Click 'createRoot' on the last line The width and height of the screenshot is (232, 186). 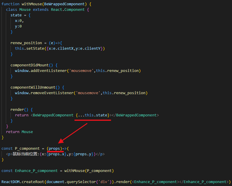(x=33, y=182)
